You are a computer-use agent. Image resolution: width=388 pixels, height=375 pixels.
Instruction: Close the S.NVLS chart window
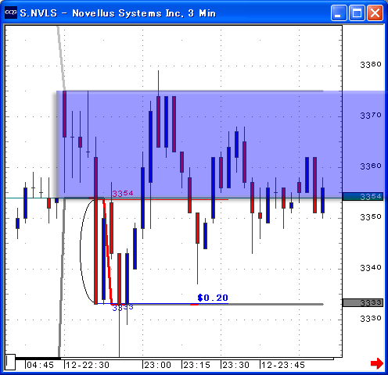(375, 12)
